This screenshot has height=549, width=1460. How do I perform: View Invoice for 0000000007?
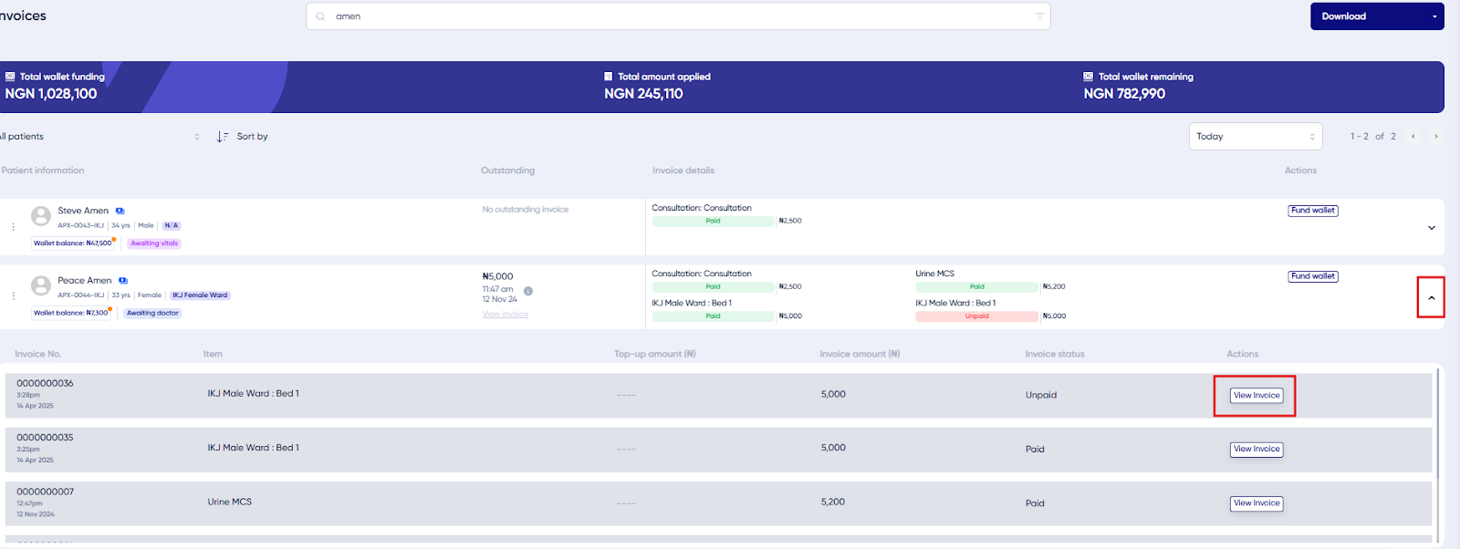coord(1257,503)
